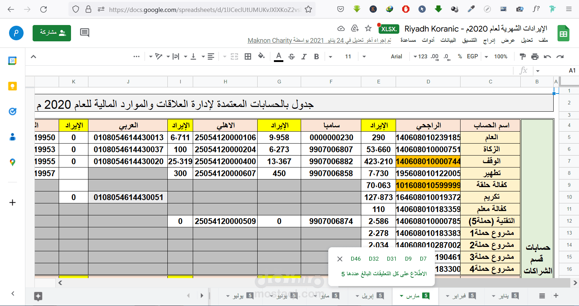Screen dimensions: 579x306
Task: Click the paint format icon
Action: [x=522, y=57]
